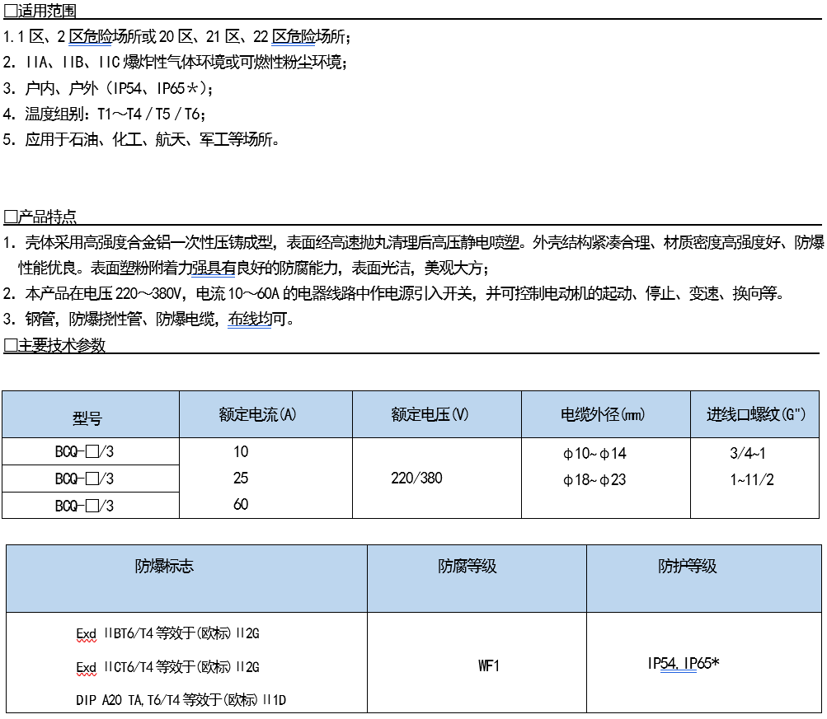The width and height of the screenshot is (827, 719).
Task: Select the 额定电压(V) column header
Action: [x=430, y=415]
